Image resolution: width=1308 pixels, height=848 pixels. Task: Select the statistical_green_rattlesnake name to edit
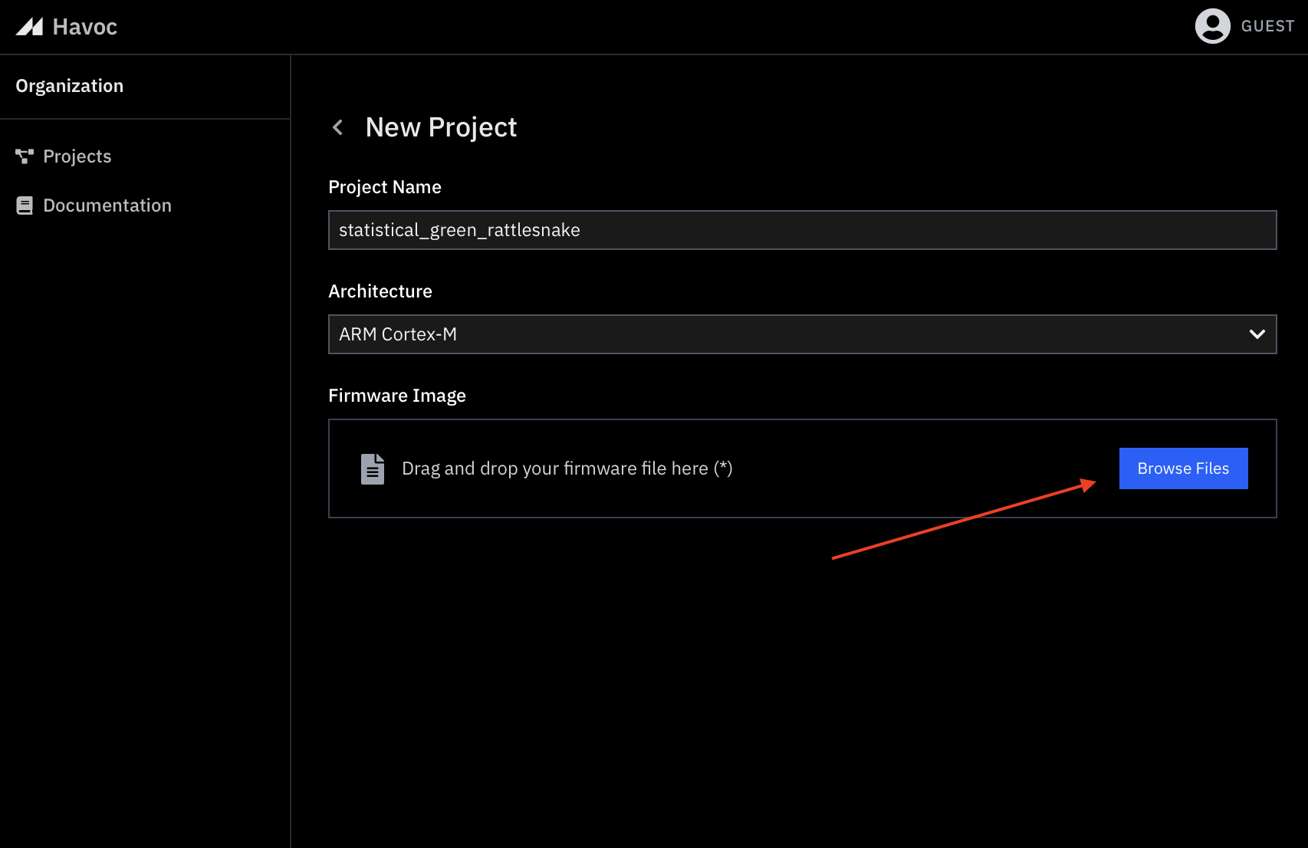click(459, 229)
